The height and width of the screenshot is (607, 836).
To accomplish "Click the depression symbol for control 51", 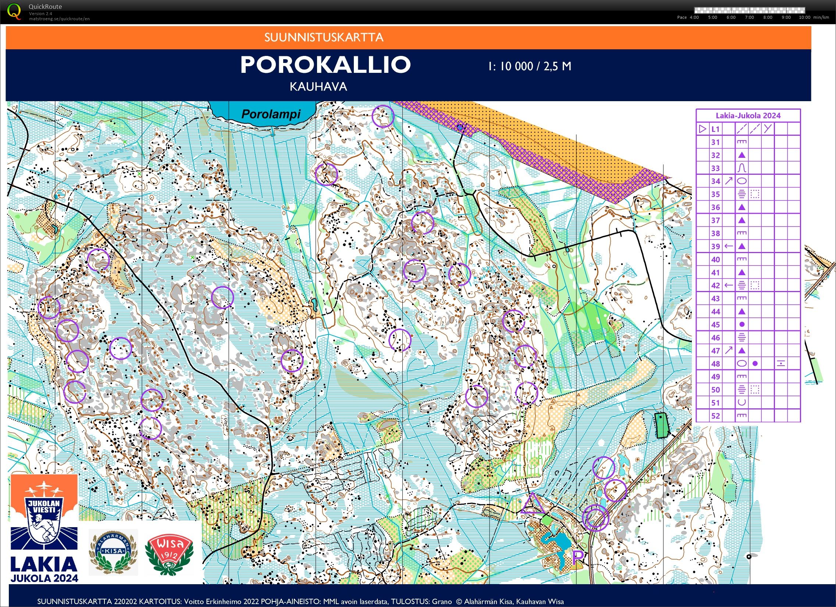I will click(x=741, y=403).
